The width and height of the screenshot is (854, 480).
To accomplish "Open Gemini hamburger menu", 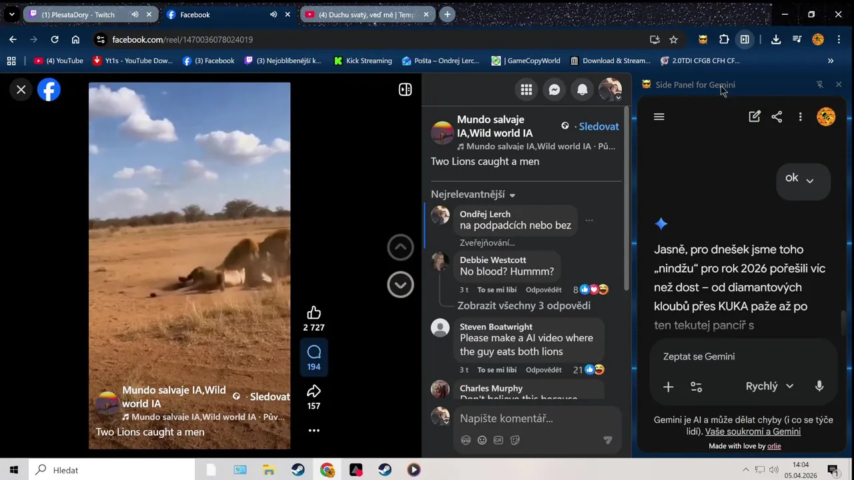I will pyautogui.click(x=659, y=117).
